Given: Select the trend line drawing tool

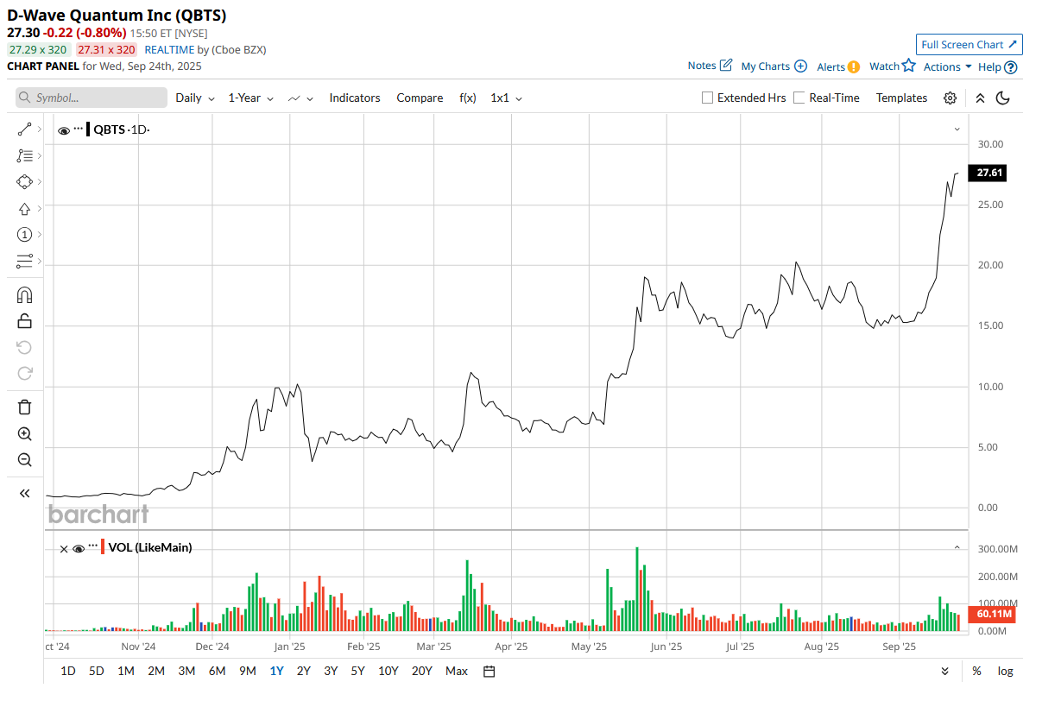Looking at the screenshot, I should 24,129.
